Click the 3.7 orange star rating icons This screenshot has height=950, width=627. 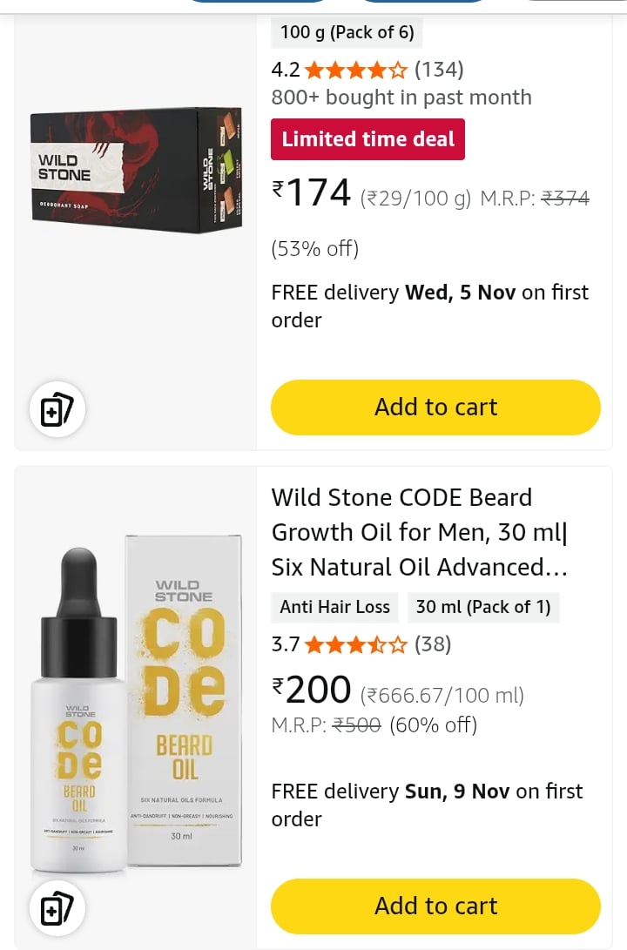355,644
